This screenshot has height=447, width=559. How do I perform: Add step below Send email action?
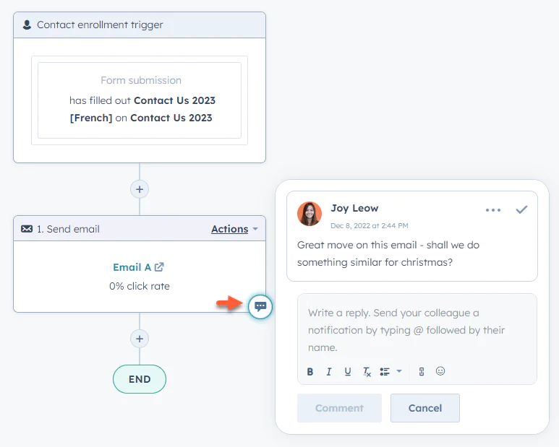140,339
